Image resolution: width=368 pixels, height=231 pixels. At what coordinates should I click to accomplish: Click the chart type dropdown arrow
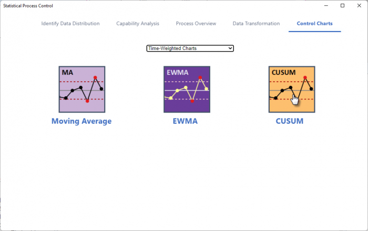230,48
